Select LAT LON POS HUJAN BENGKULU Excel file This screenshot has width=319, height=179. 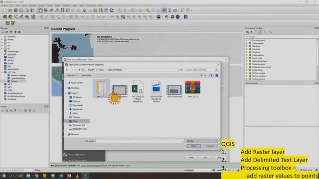tap(138, 91)
